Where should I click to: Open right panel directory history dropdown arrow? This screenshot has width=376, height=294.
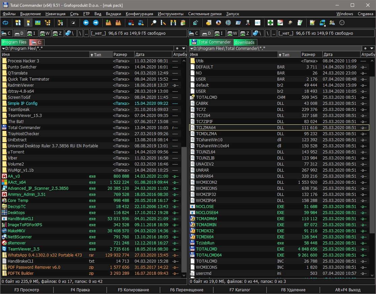click(x=371, y=49)
